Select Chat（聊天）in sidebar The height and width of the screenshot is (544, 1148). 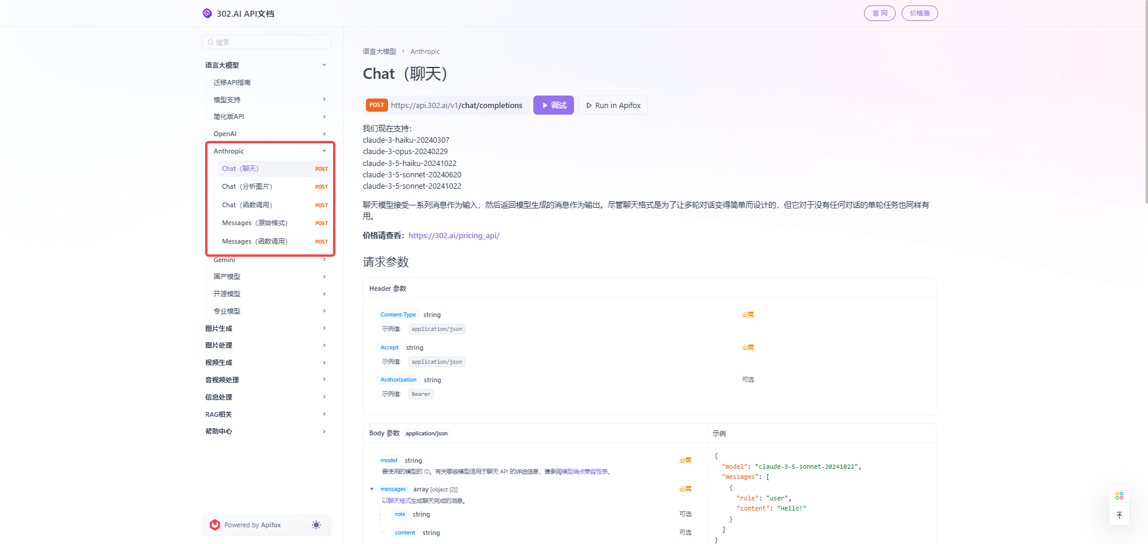[x=274, y=168]
